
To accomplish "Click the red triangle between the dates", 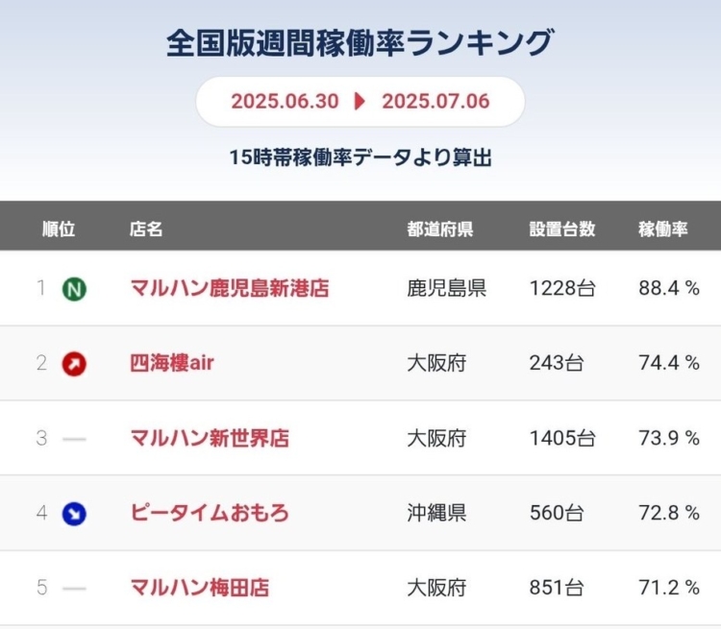I will point(360,102).
